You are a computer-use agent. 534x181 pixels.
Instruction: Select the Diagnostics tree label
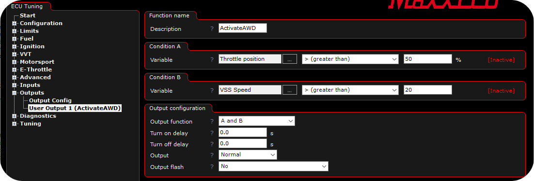[38, 116]
